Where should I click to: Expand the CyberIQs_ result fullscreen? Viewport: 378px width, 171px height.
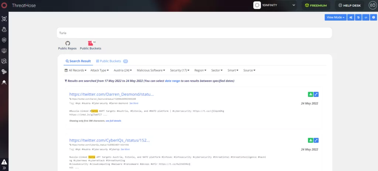click(x=316, y=140)
